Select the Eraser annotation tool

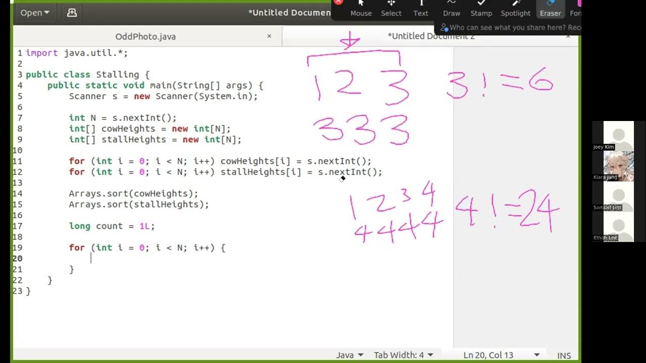550,9
